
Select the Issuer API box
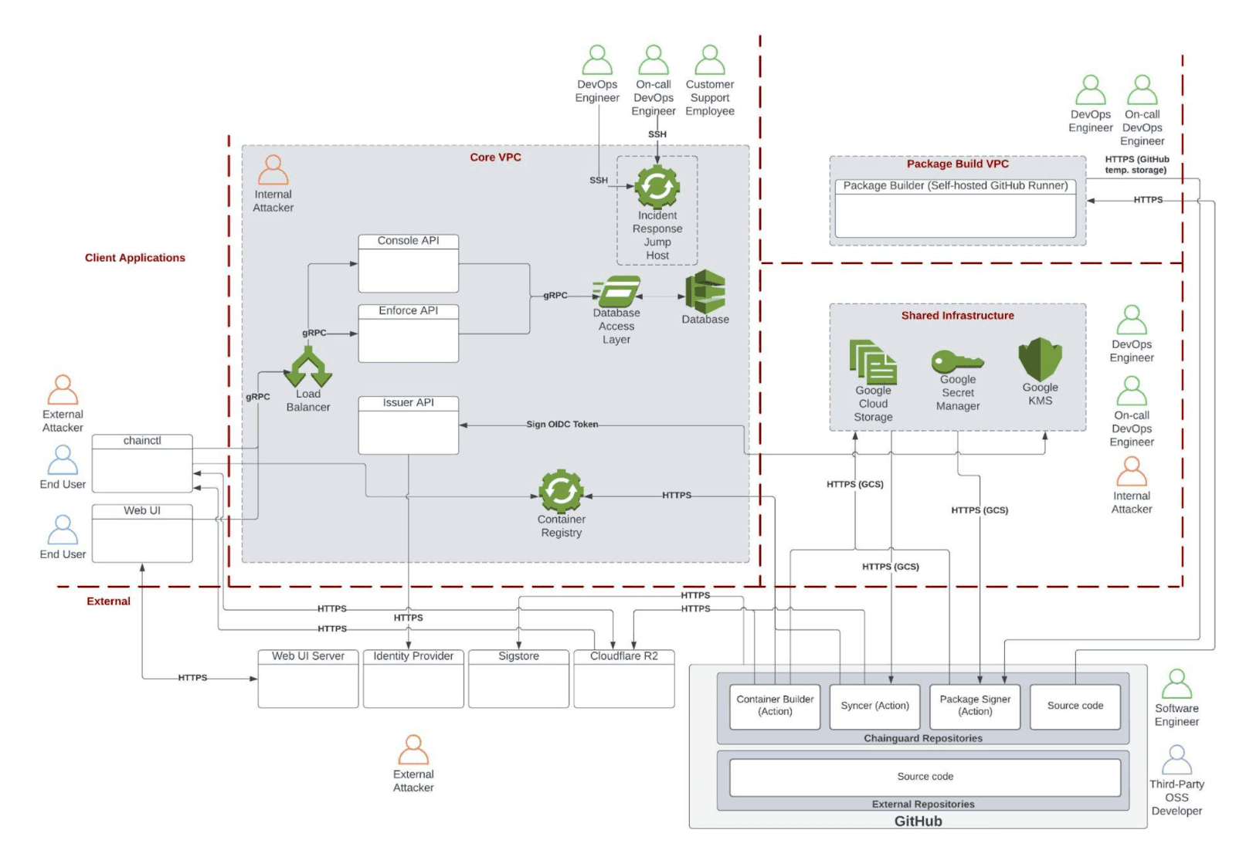coord(408,425)
